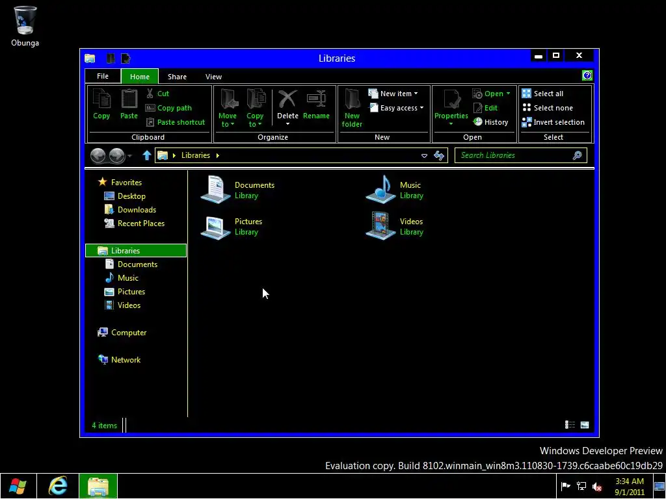666x499 pixels.
Task: Click the Windows Start button
Action: (18, 486)
